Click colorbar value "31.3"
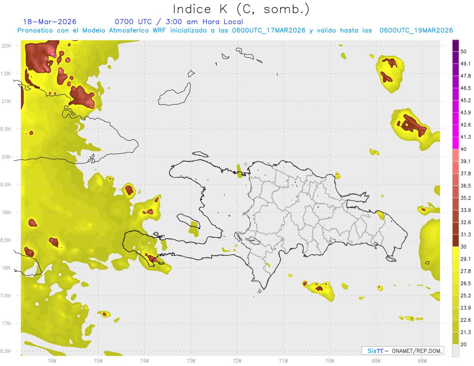The width and height of the screenshot is (474, 366). pos(466,235)
